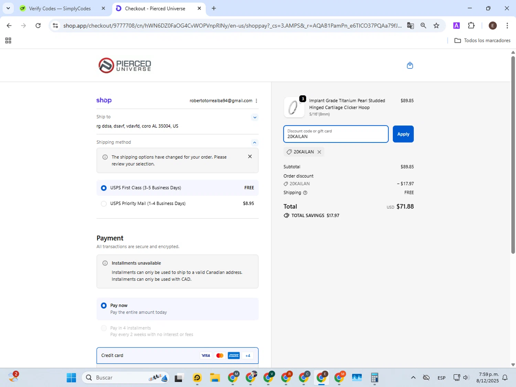Viewport: 516px width, 387px height.
Task: Open the tab search dropdown arrow
Action: [8, 8]
